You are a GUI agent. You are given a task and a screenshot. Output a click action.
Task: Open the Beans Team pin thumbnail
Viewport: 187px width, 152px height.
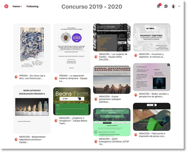(72, 101)
